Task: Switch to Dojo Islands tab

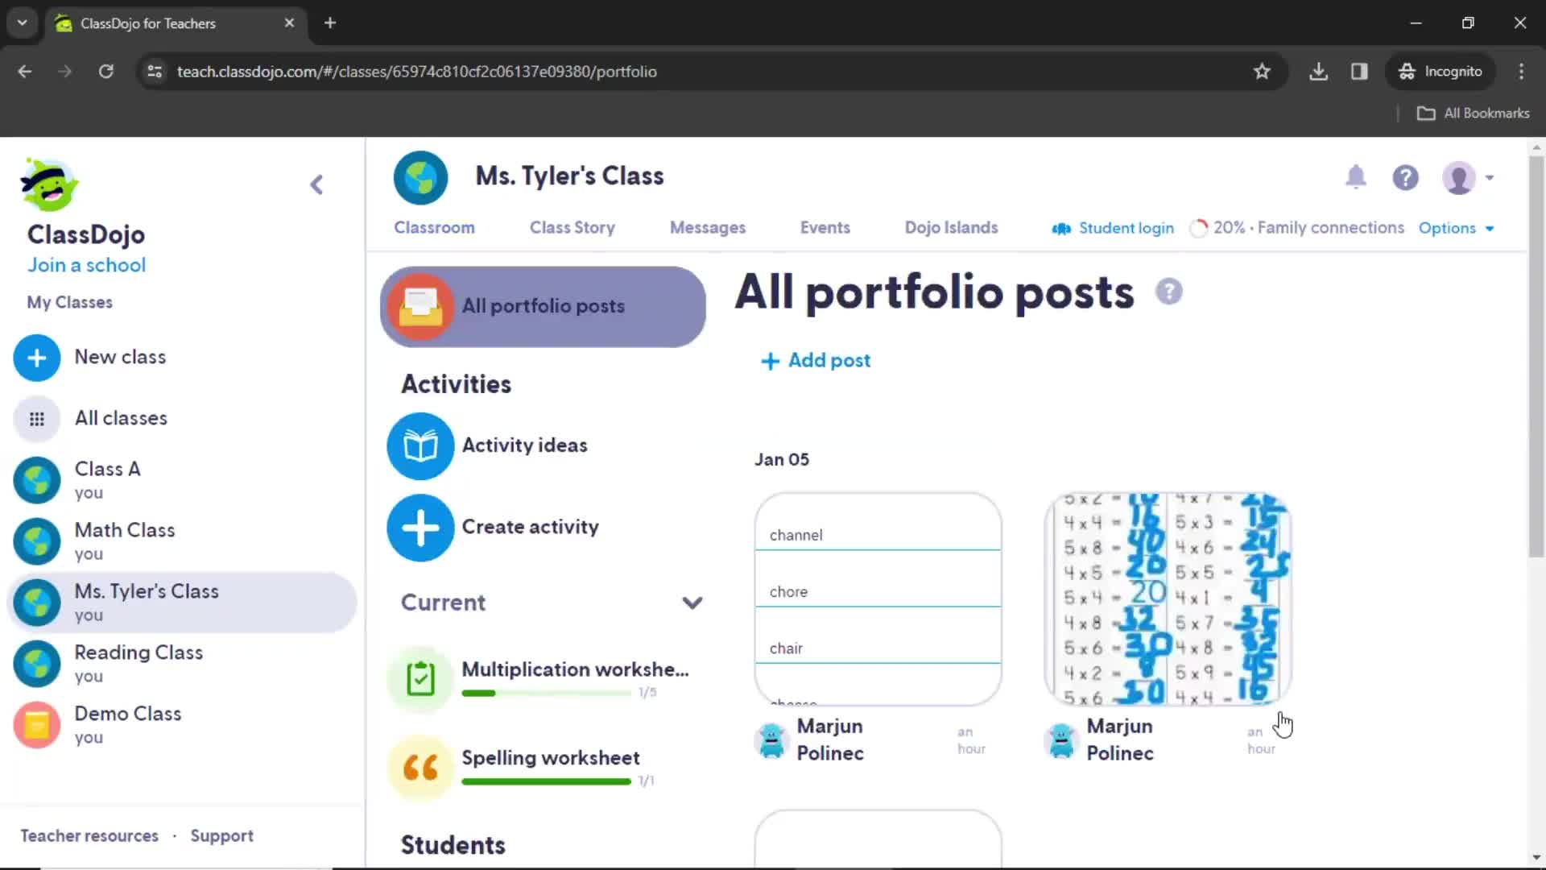Action: tap(950, 226)
